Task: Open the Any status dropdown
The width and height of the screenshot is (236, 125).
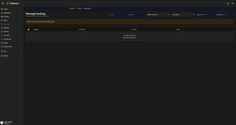Action: pos(183,15)
